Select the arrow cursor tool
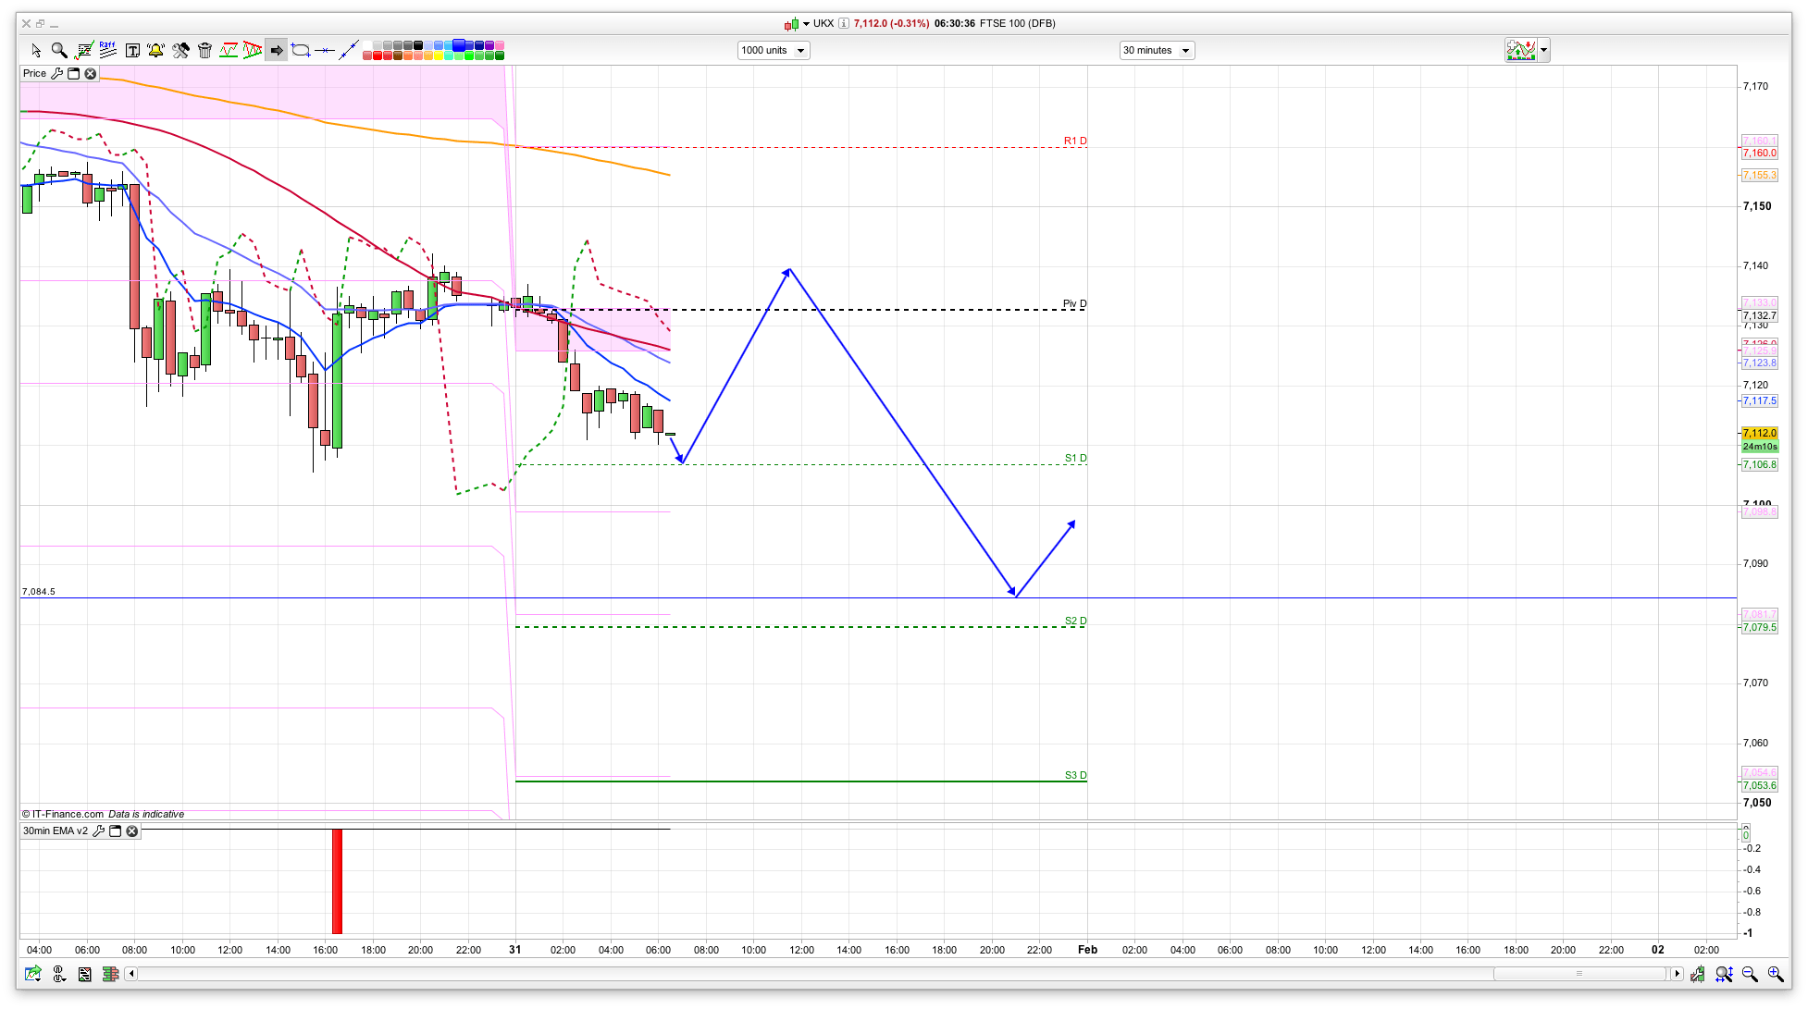Image resolution: width=1808 pixels, height=1009 pixels. pyautogui.click(x=36, y=51)
